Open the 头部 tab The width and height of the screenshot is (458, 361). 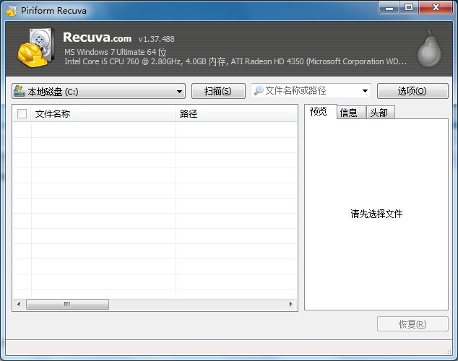379,113
